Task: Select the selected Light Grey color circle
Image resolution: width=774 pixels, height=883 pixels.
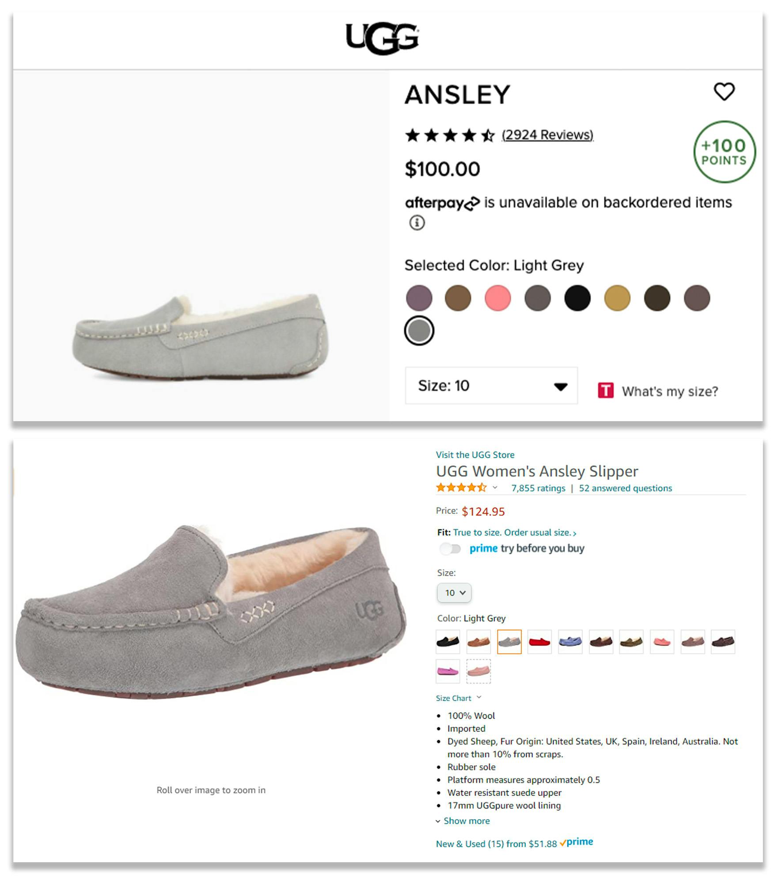Action: [x=419, y=331]
